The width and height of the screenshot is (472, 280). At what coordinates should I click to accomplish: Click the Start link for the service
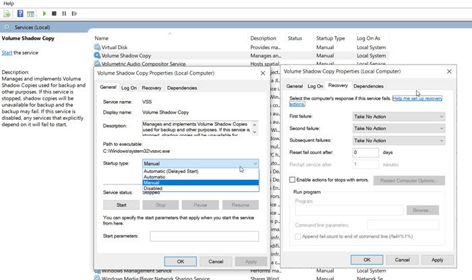click(7, 53)
